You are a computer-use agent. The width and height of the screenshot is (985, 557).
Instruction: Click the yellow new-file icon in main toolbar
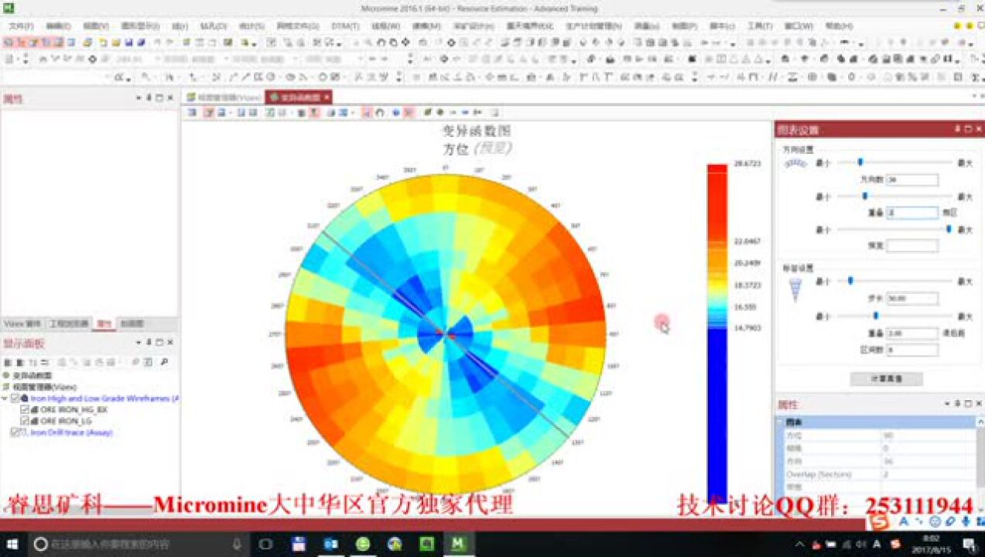pos(102,43)
